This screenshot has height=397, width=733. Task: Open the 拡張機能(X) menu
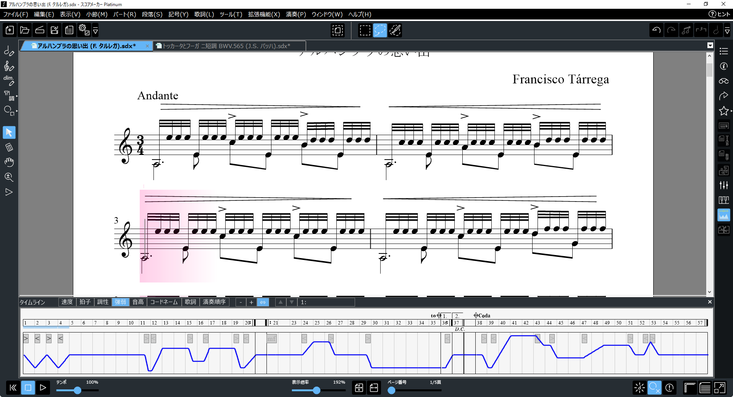tap(264, 15)
